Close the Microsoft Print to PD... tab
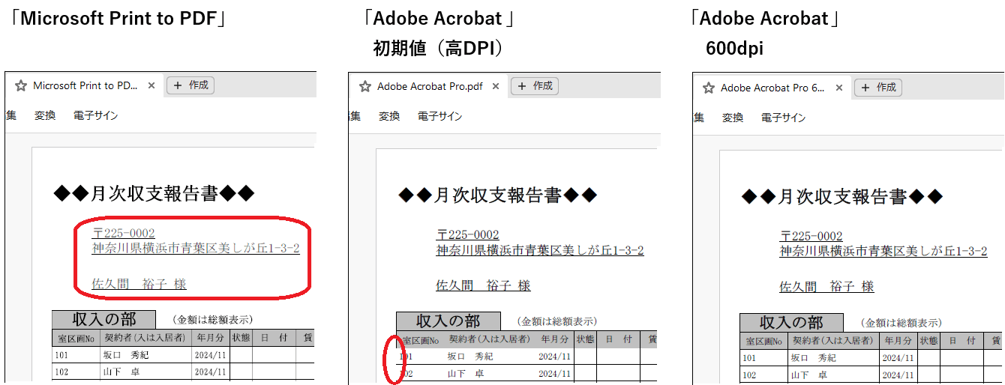The width and height of the screenshot is (1005, 385). coord(151,85)
